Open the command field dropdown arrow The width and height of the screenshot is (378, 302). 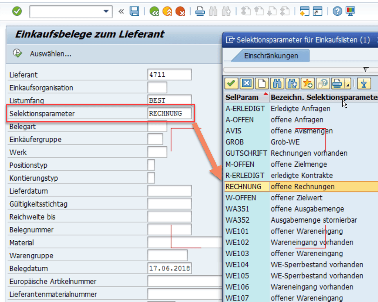106,11
